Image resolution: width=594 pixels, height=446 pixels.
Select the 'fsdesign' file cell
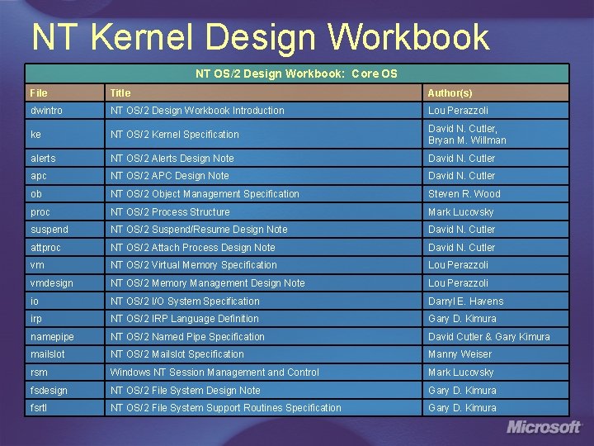pyautogui.click(x=65, y=390)
